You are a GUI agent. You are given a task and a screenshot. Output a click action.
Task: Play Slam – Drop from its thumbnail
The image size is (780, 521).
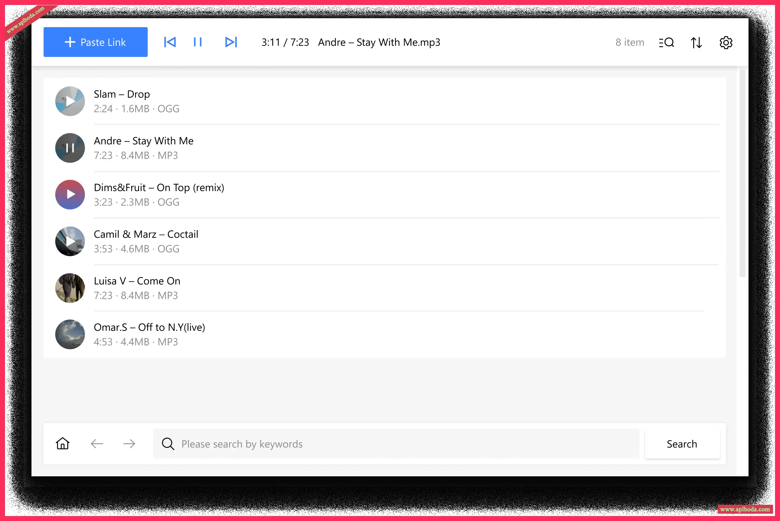[70, 101]
